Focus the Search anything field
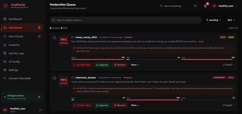Viewport: 242px width, 114px height. [179, 6]
